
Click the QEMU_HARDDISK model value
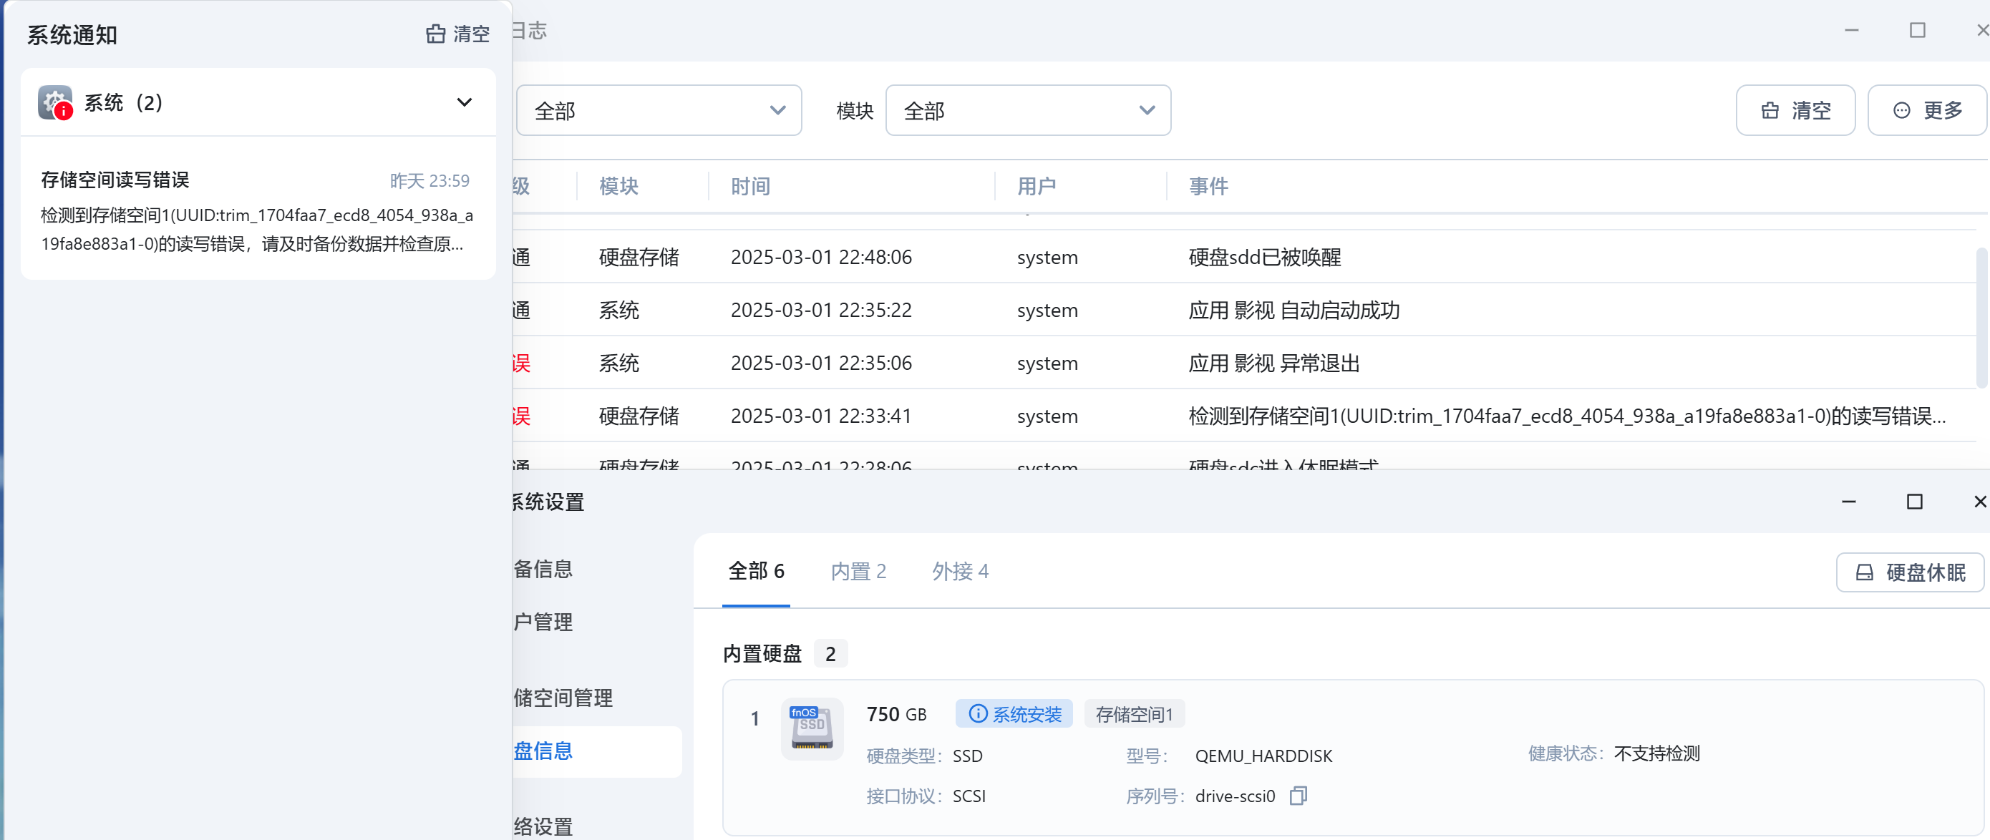(x=1263, y=756)
